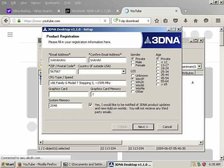Viewport: 224px width, 168px height.
Task: Open the Tools menu
Action: (67, 3)
